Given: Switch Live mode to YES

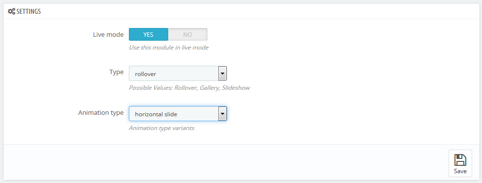Looking at the screenshot, I should tap(149, 34).
